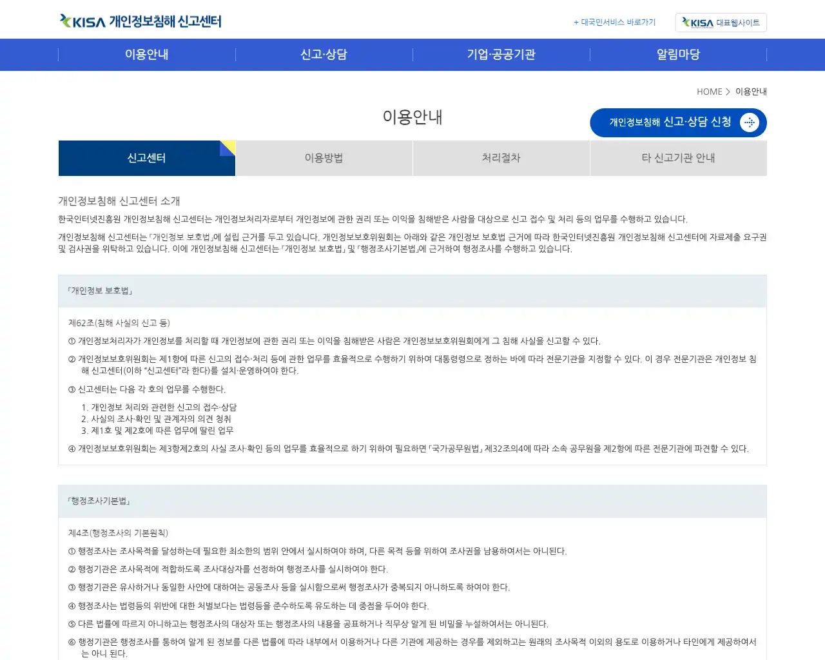Viewport: 825px width, 660px height.
Task: Open the KISA 대표웹사이트 button
Action: [x=721, y=23]
